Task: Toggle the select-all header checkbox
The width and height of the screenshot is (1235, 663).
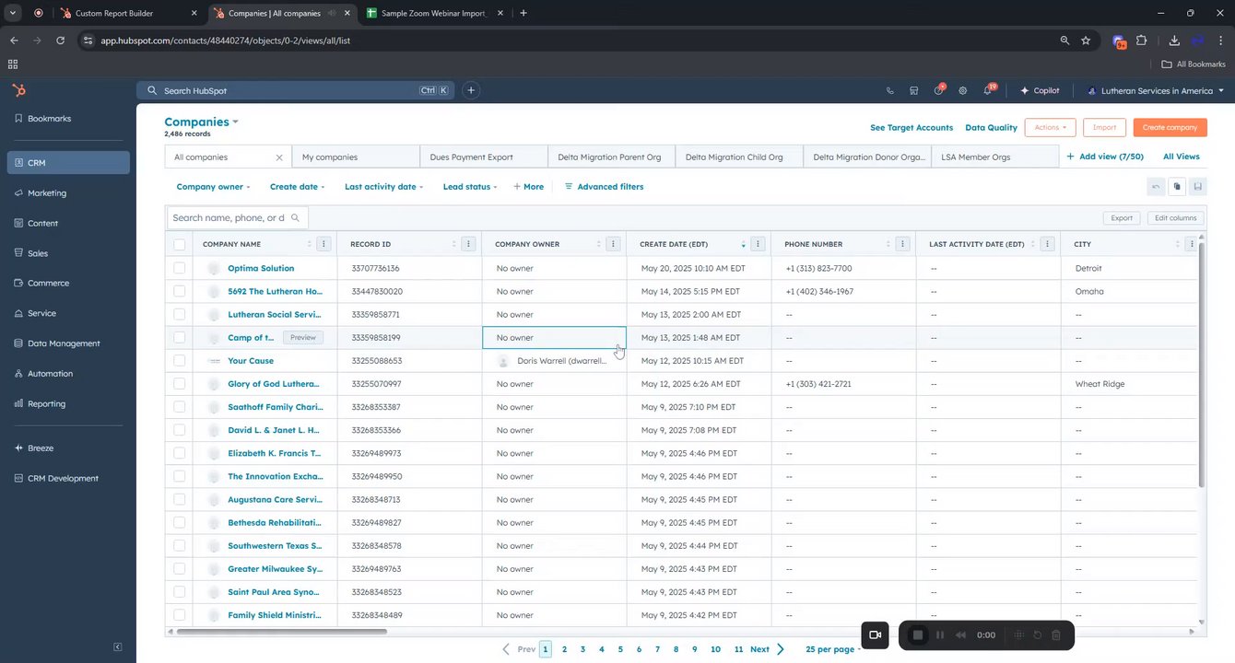Action: coord(179,244)
